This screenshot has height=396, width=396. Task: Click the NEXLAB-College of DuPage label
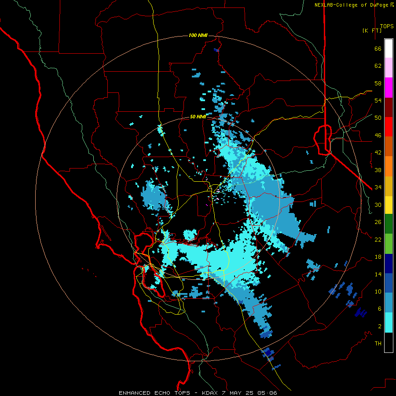click(x=354, y=5)
